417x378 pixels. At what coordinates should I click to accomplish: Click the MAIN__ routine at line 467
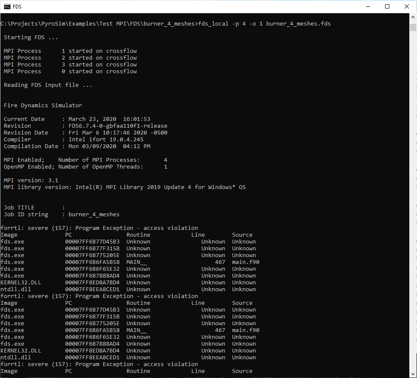pyautogui.click(x=136, y=262)
